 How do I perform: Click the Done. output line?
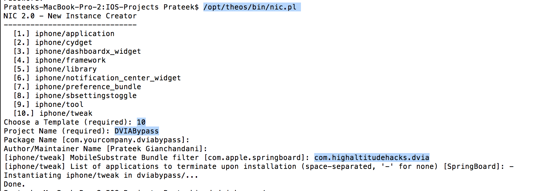click(15, 184)
